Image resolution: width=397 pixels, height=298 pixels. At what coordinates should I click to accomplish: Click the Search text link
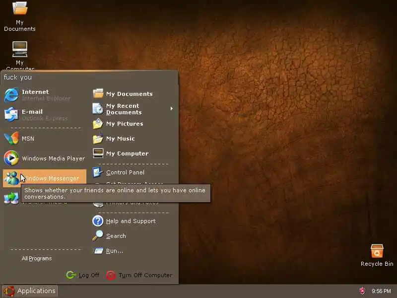point(116,236)
